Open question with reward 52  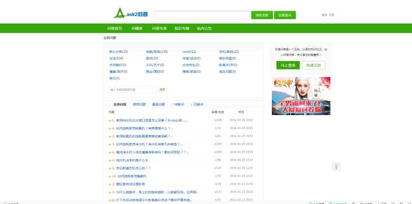point(133,169)
